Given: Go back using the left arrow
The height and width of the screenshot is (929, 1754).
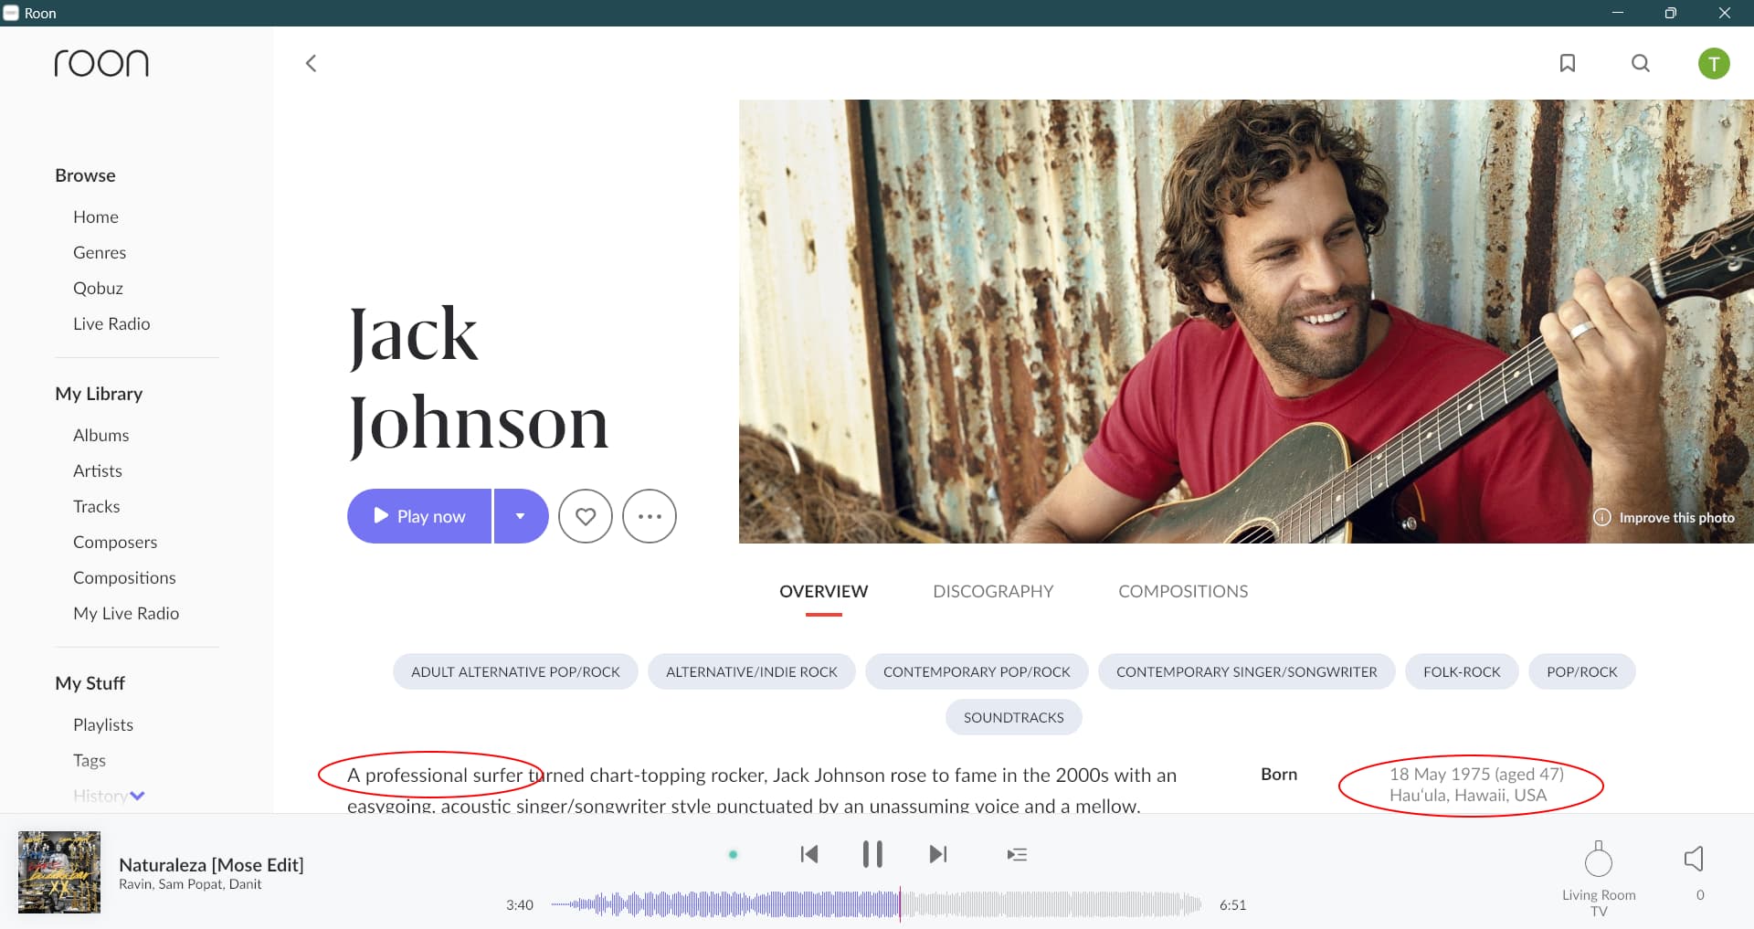Looking at the screenshot, I should 312,63.
